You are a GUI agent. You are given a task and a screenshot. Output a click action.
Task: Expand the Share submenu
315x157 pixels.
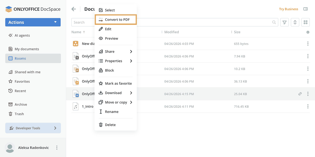pyautogui.click(x=115, y=52)
